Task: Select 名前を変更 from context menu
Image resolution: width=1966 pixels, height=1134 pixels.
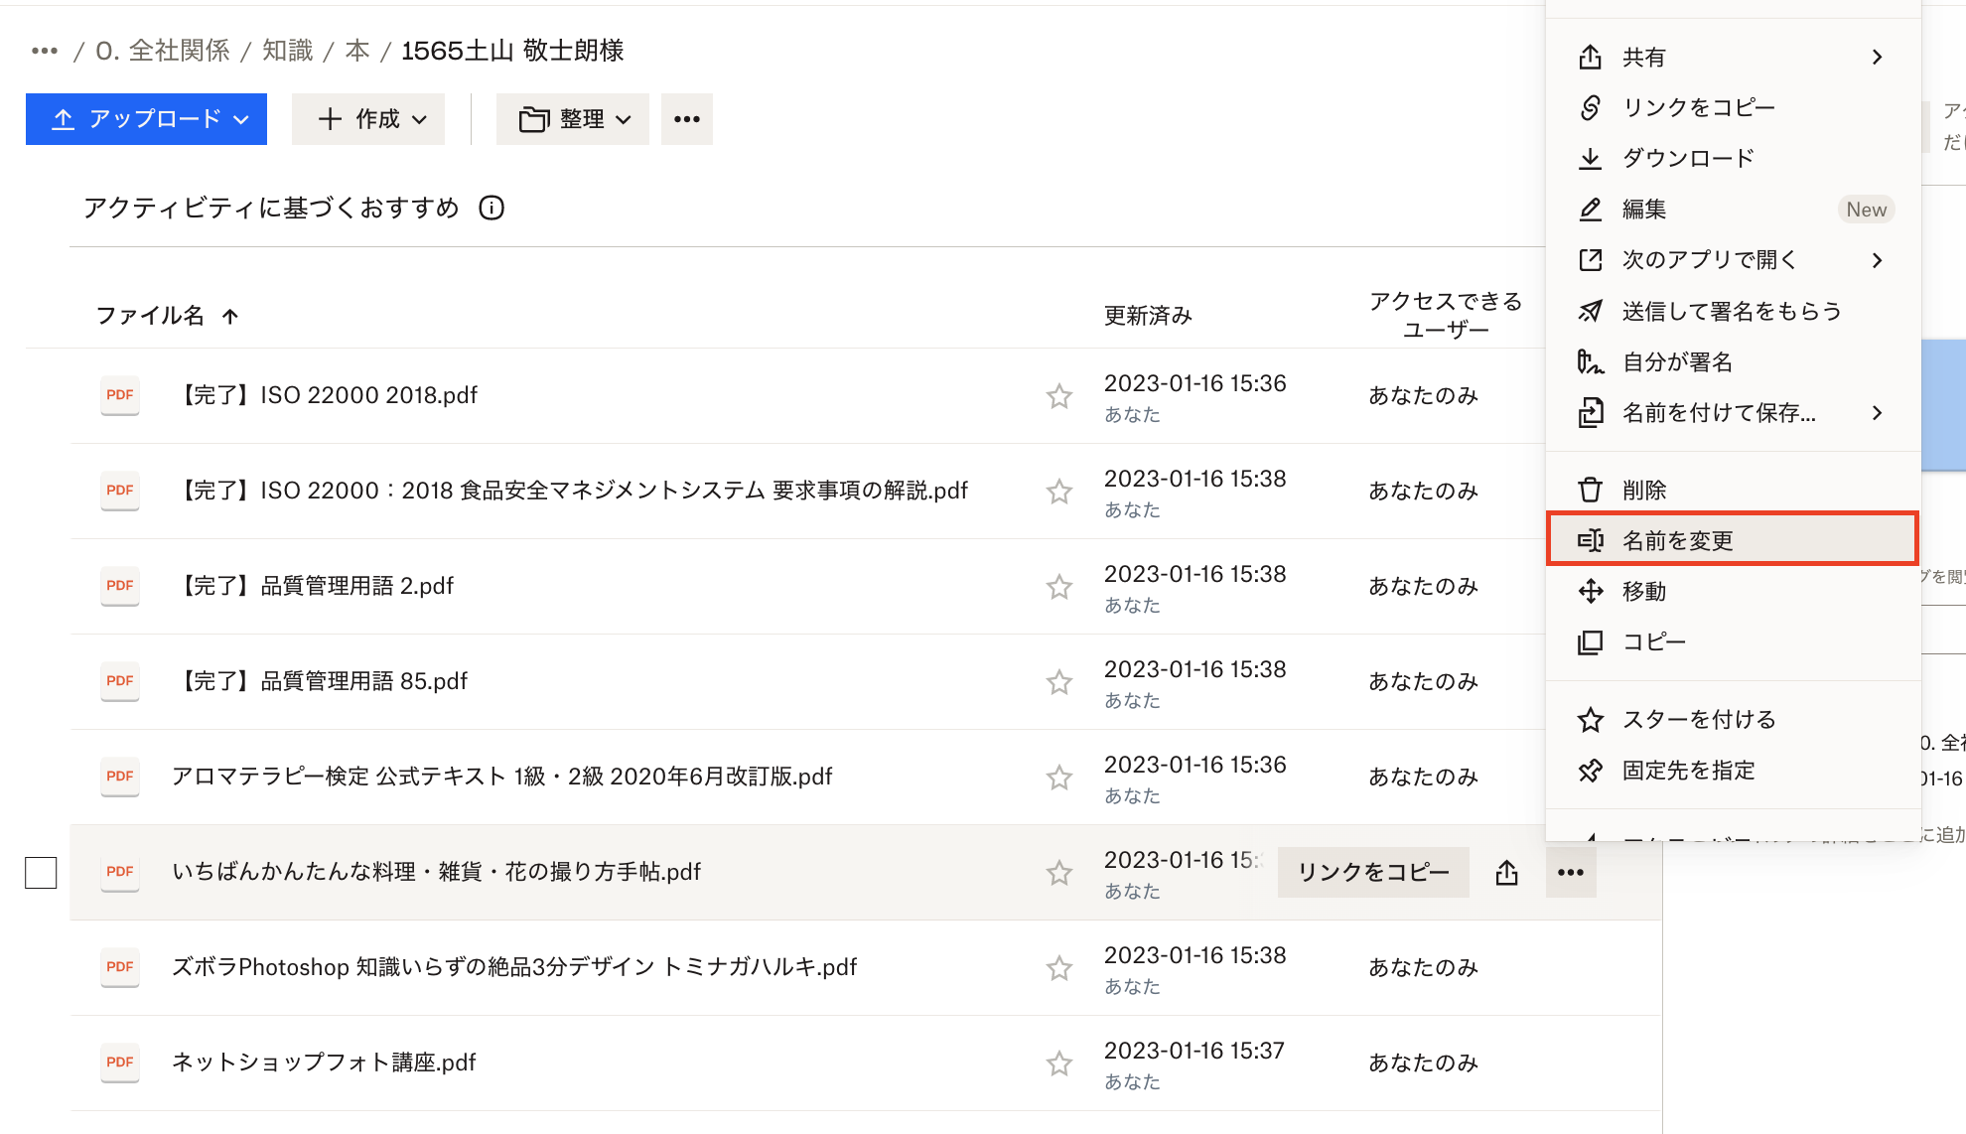Action: point(1678,540)
